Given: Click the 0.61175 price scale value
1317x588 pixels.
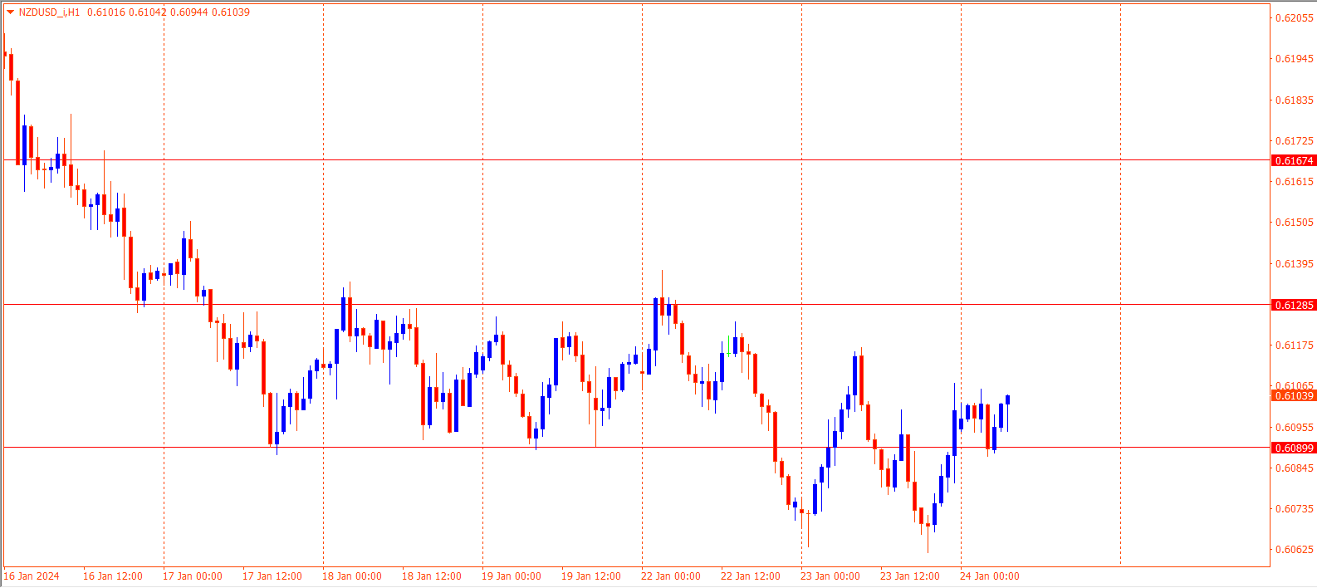Looking at the screenshot, I should coord(1295,345).
